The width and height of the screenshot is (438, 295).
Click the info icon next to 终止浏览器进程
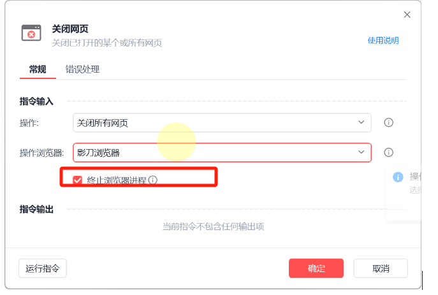pyautogui.click(x=153, y=180)
